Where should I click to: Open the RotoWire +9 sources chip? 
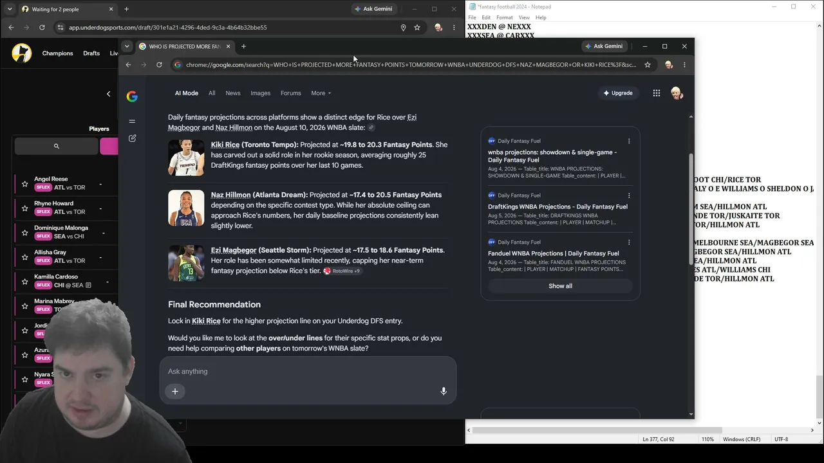coord(342,271)
